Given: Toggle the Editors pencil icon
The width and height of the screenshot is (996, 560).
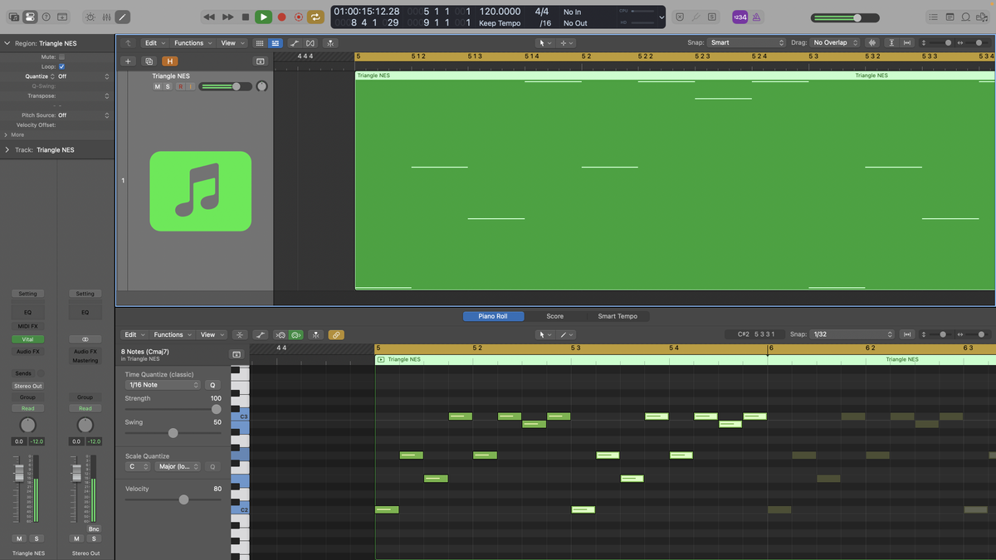Looking at the screenshot, I should click(x=122, y=17).
